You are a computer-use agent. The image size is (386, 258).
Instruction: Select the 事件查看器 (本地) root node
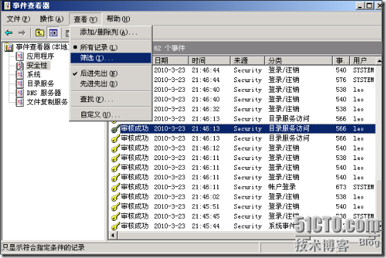click(42, 47)
